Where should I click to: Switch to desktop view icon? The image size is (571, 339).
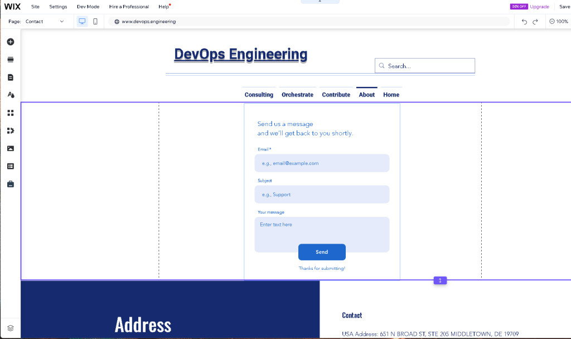tap(83, 22)
